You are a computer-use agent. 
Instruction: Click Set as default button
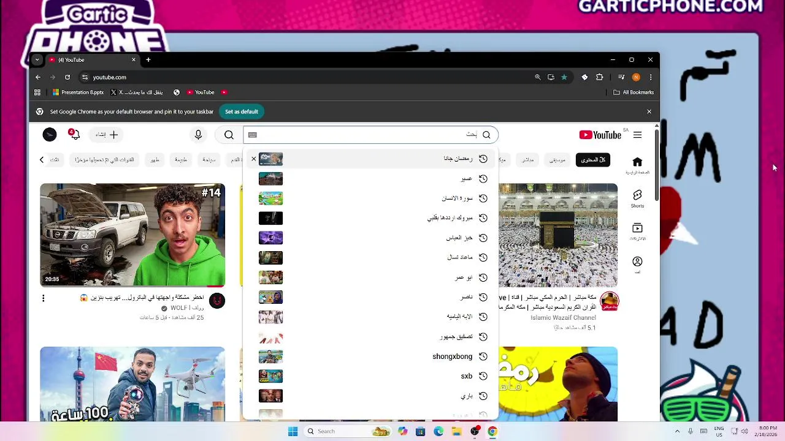pyautogui.click(x=241, y=111)
